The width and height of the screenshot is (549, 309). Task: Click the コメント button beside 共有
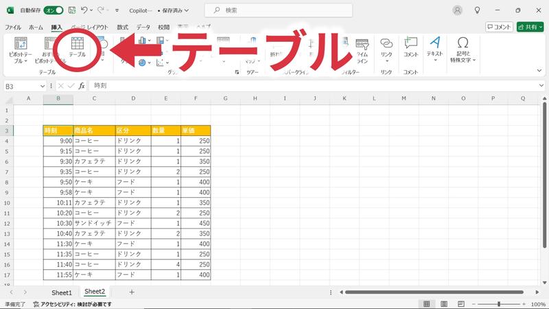pos(499,27)
